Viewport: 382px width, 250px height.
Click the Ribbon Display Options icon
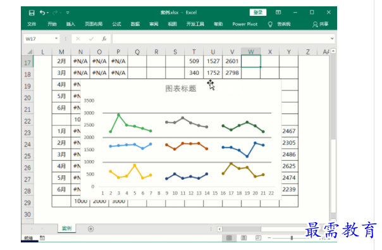coord(278,13)
